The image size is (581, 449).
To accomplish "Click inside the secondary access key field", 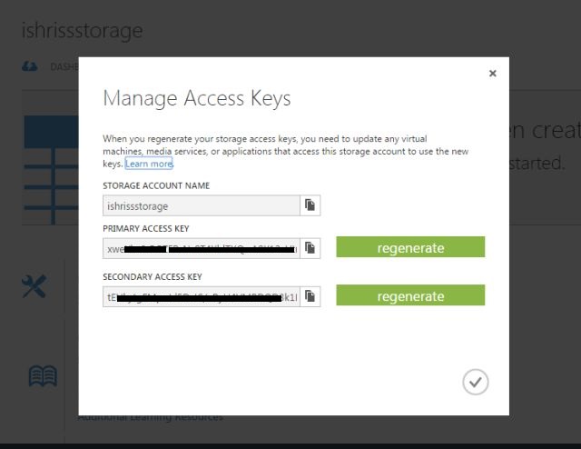I will click(201, 296).
